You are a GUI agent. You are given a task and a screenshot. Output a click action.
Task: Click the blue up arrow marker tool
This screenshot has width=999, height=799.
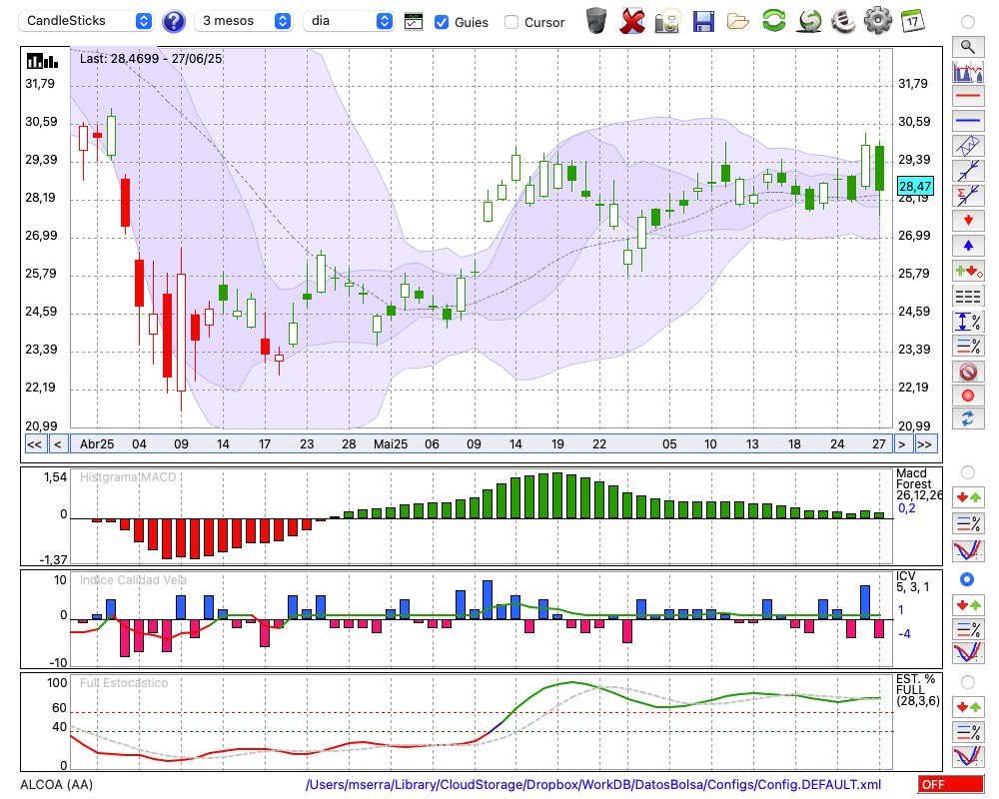pyautogui.click(x=968, y=246)
